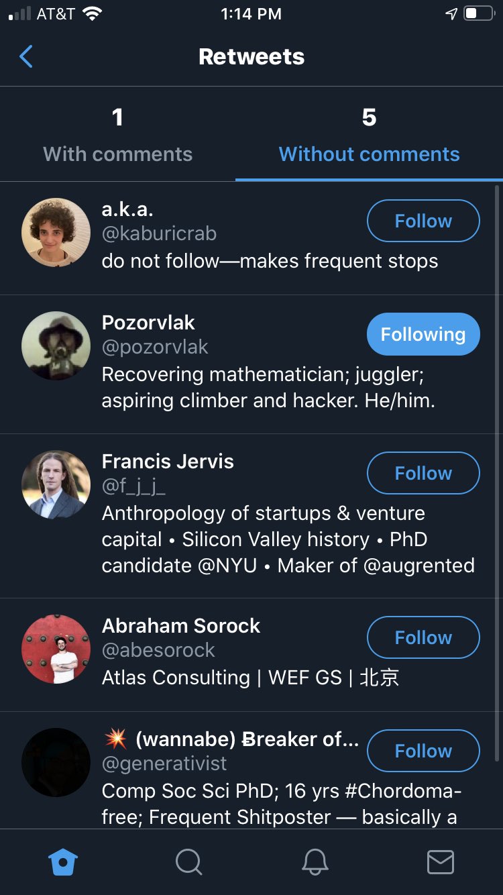Viewport: 503px width, 895px height.
Task: Open the Search magnifier icon
Action: point(188,862)
